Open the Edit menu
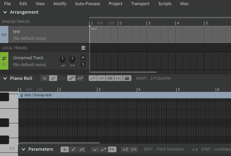Screen dimensions: 231x156 23,4
